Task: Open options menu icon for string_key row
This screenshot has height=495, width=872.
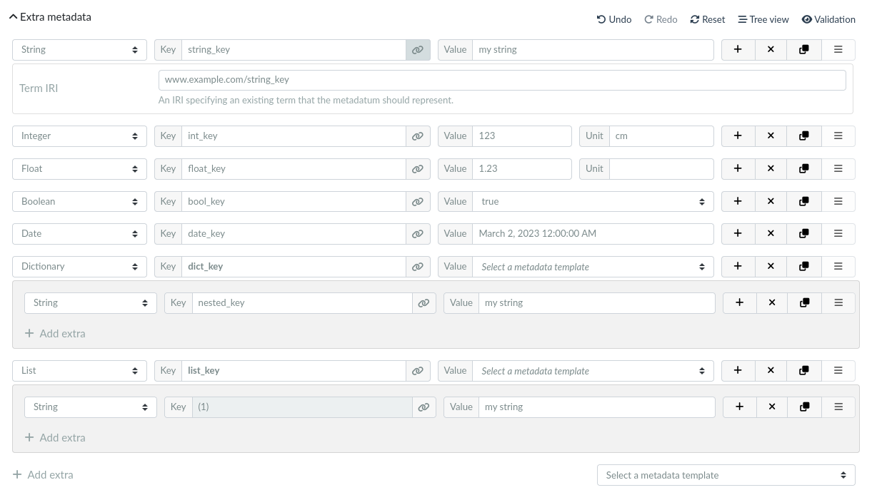Action: tap(838, 49)
